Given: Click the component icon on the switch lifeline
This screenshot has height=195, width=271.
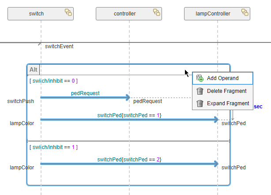Looking at the screenshot, I should (x=68, y=12).
